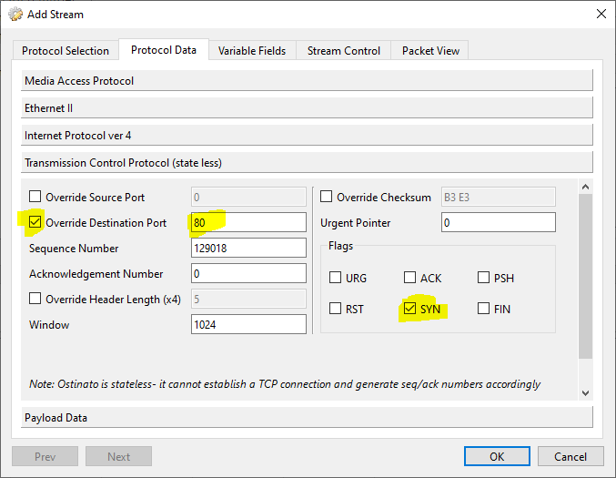616x478 pixels.
Task: Click the Window field showing 1024
Action: pos(248,324)
